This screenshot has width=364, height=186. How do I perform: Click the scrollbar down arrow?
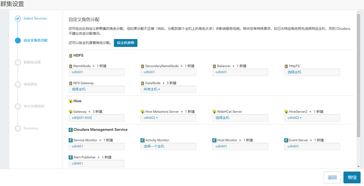click(x=359, y=166)
